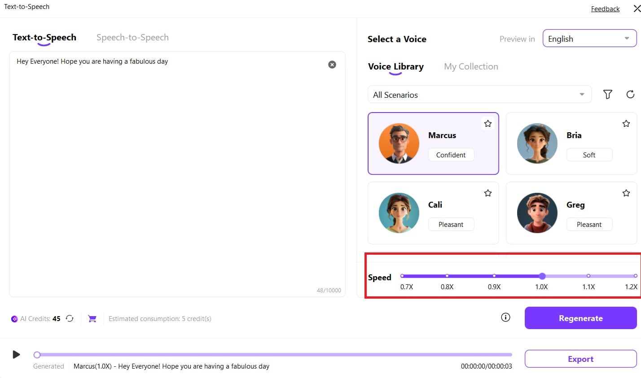Close the Text-to-Speech window
The height and width of the screenshot is (378, 641).
637,9
